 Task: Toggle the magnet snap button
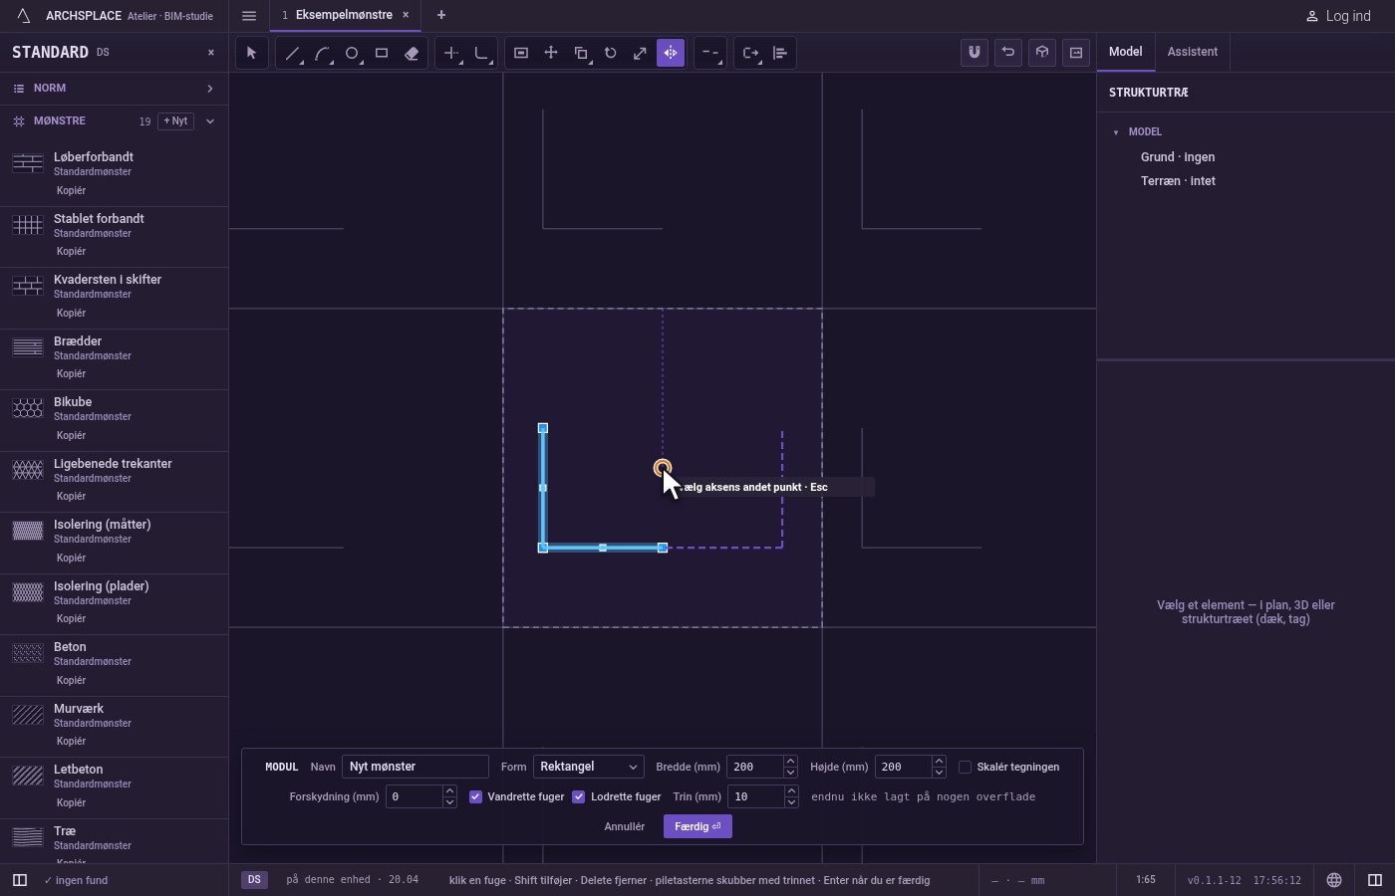[975, 53]
